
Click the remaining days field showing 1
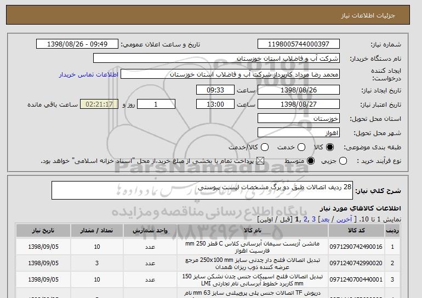pyautogui.click(x=156, y=104)
